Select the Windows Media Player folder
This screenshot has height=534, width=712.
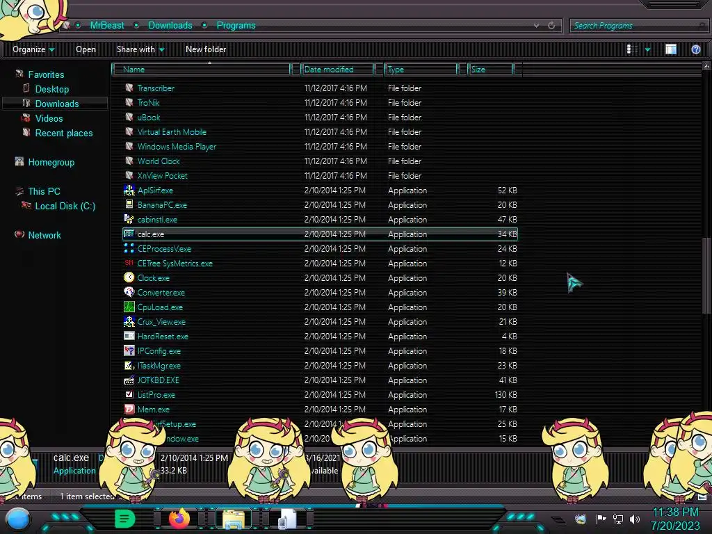177,146
